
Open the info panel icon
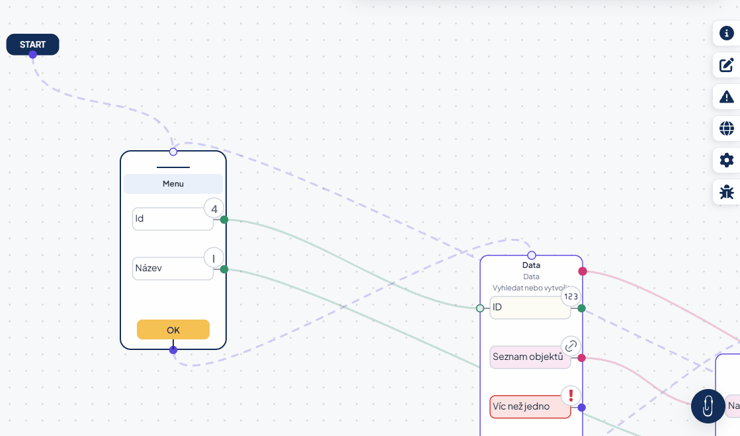point(726,33)
